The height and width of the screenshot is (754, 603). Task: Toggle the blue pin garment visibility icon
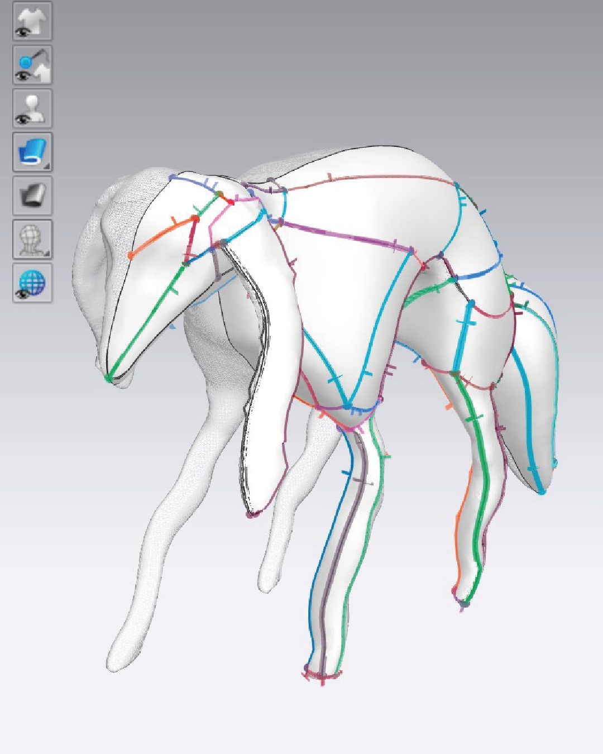32,65
